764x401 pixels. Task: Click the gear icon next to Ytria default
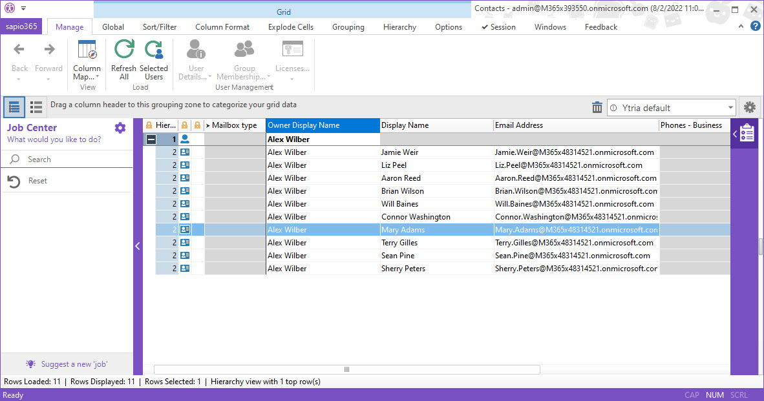pos(750,108)
